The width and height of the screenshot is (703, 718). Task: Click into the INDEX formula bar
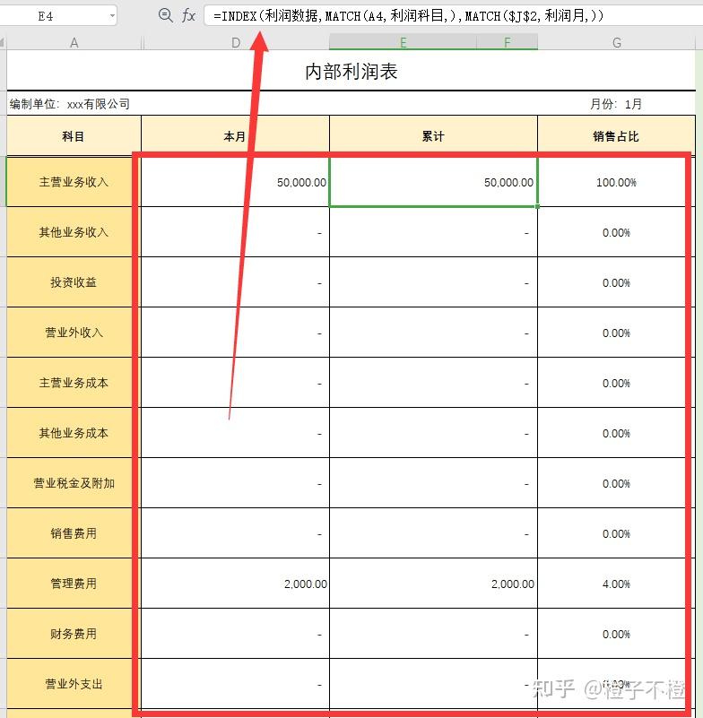coord(454,16)
